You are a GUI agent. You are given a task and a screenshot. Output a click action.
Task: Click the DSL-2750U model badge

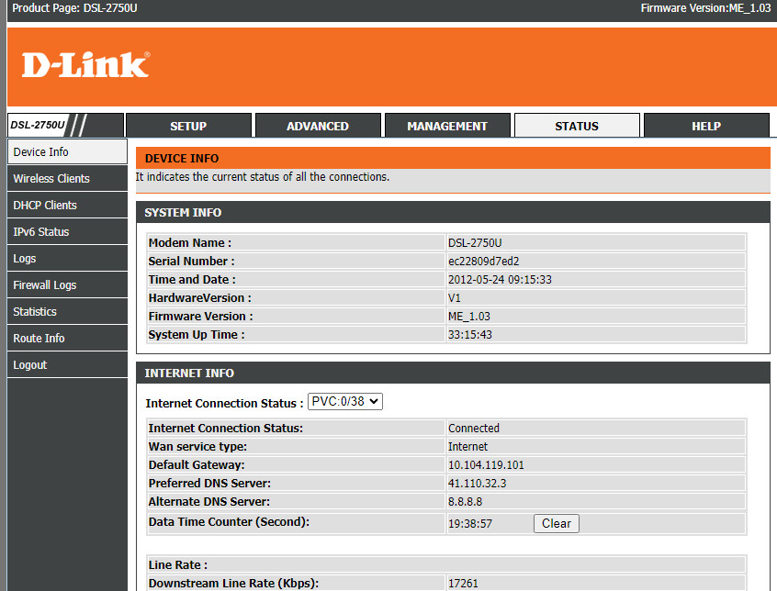(x=38, y=125)
